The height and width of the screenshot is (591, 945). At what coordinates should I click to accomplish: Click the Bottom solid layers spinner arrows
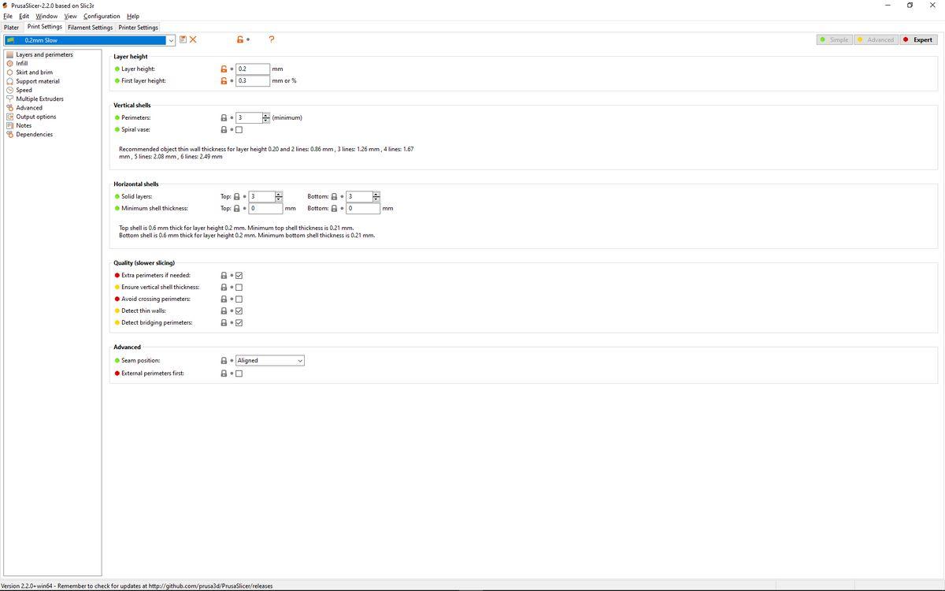pyautogui.click(x=376, y=196)
